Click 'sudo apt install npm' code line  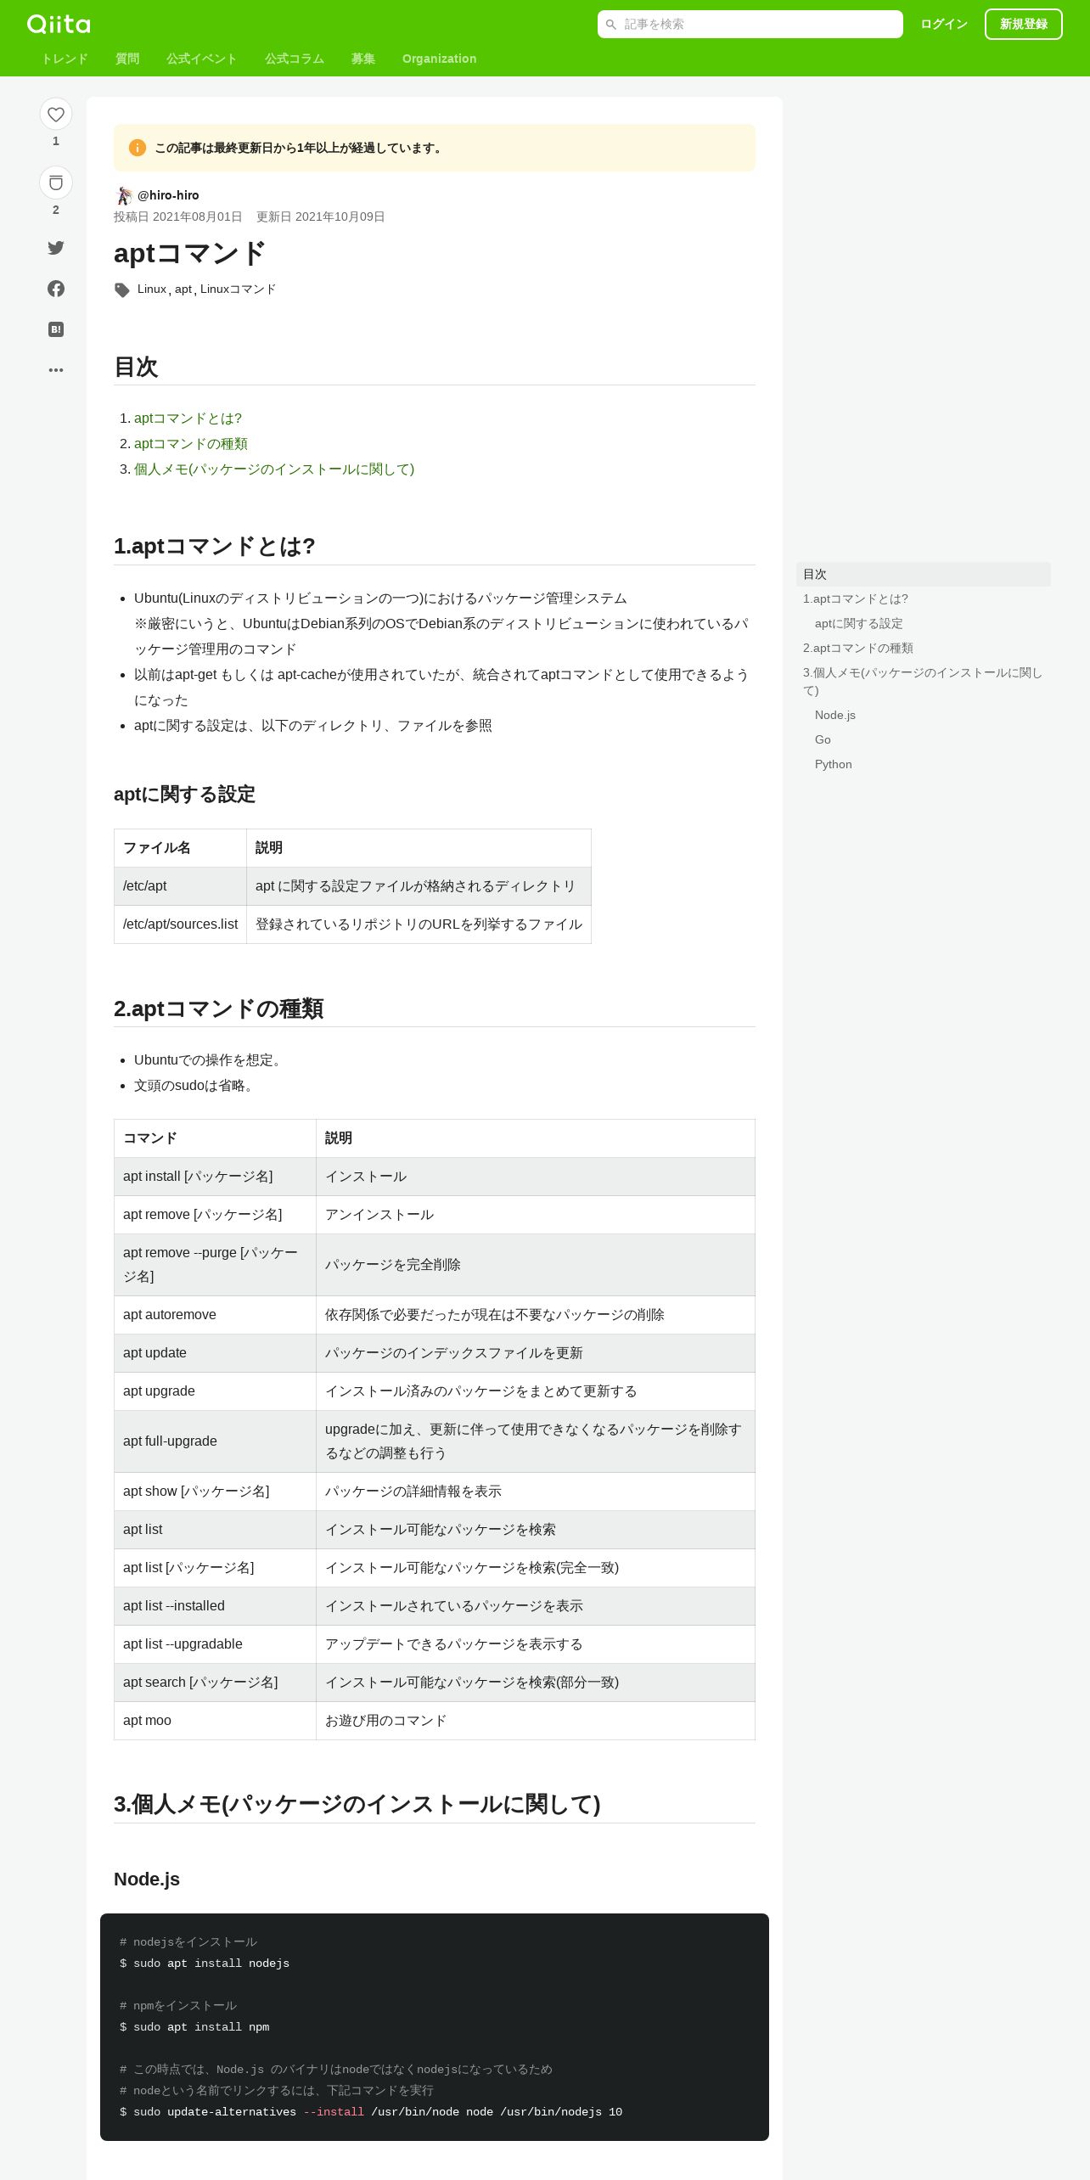point(194,2027)
